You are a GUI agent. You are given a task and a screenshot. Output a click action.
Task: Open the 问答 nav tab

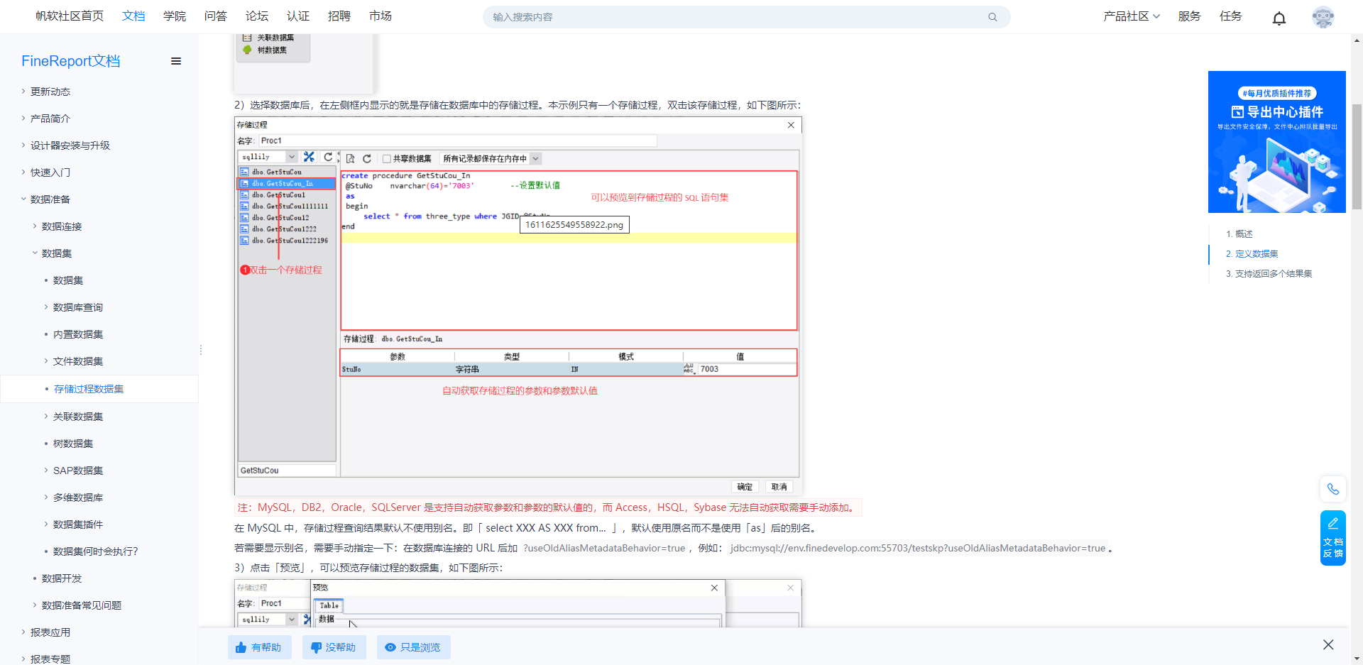coord(216,16)
